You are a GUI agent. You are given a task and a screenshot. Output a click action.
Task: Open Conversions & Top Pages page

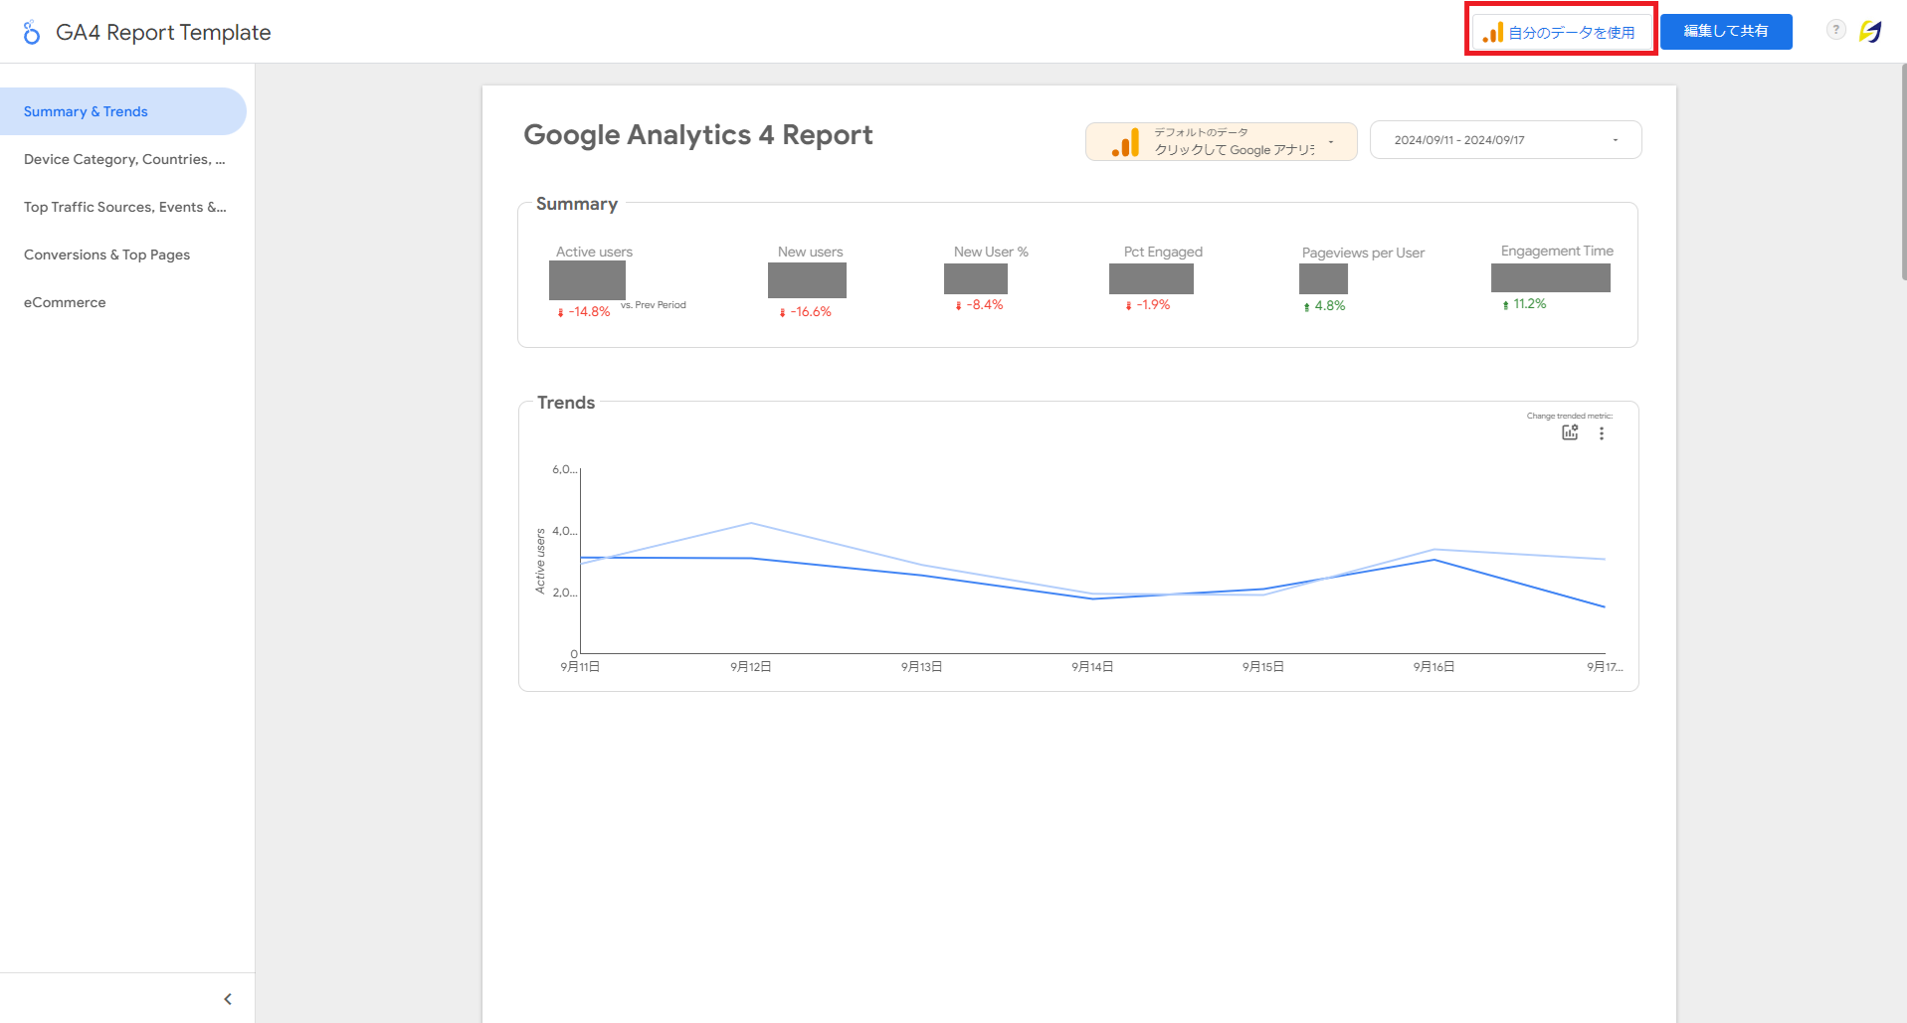click(106, 255)
